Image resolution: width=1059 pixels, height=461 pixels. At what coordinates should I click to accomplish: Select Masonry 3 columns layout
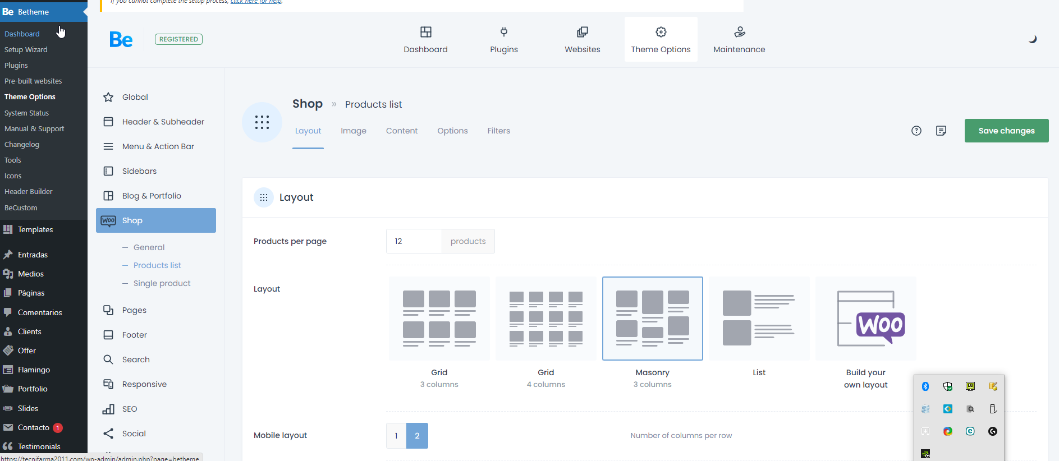[653, 319]
